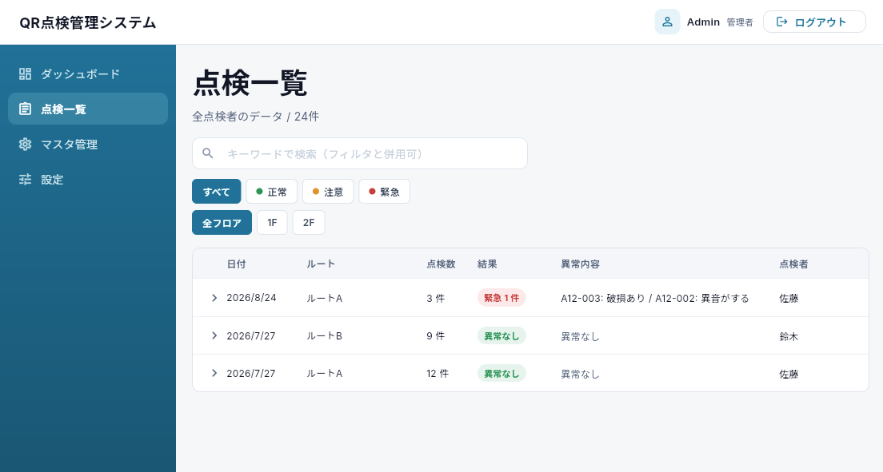Click 佐藤 in the 12 件 row
The width and height of the screenshot is (883, 472).
[789, 374]
